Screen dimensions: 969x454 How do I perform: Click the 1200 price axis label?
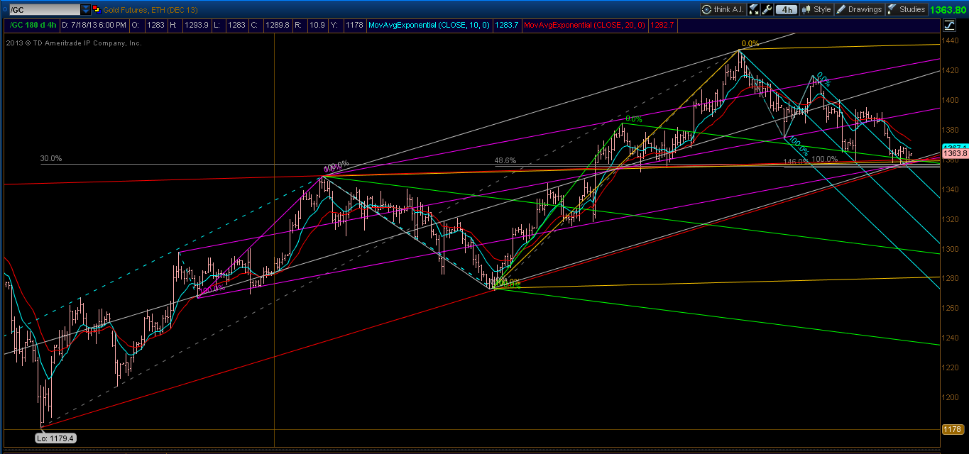[951, 397]
